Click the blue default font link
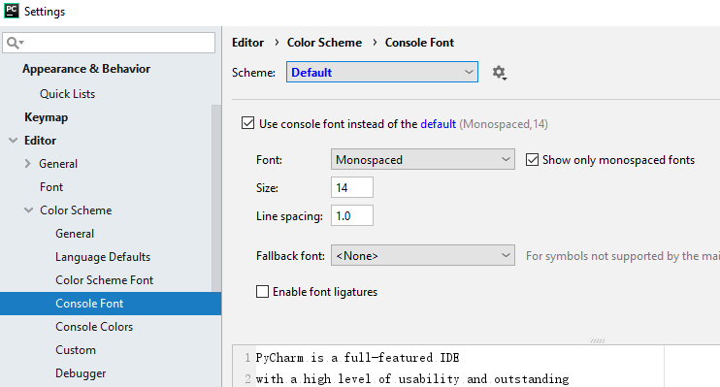 [438, 124]
